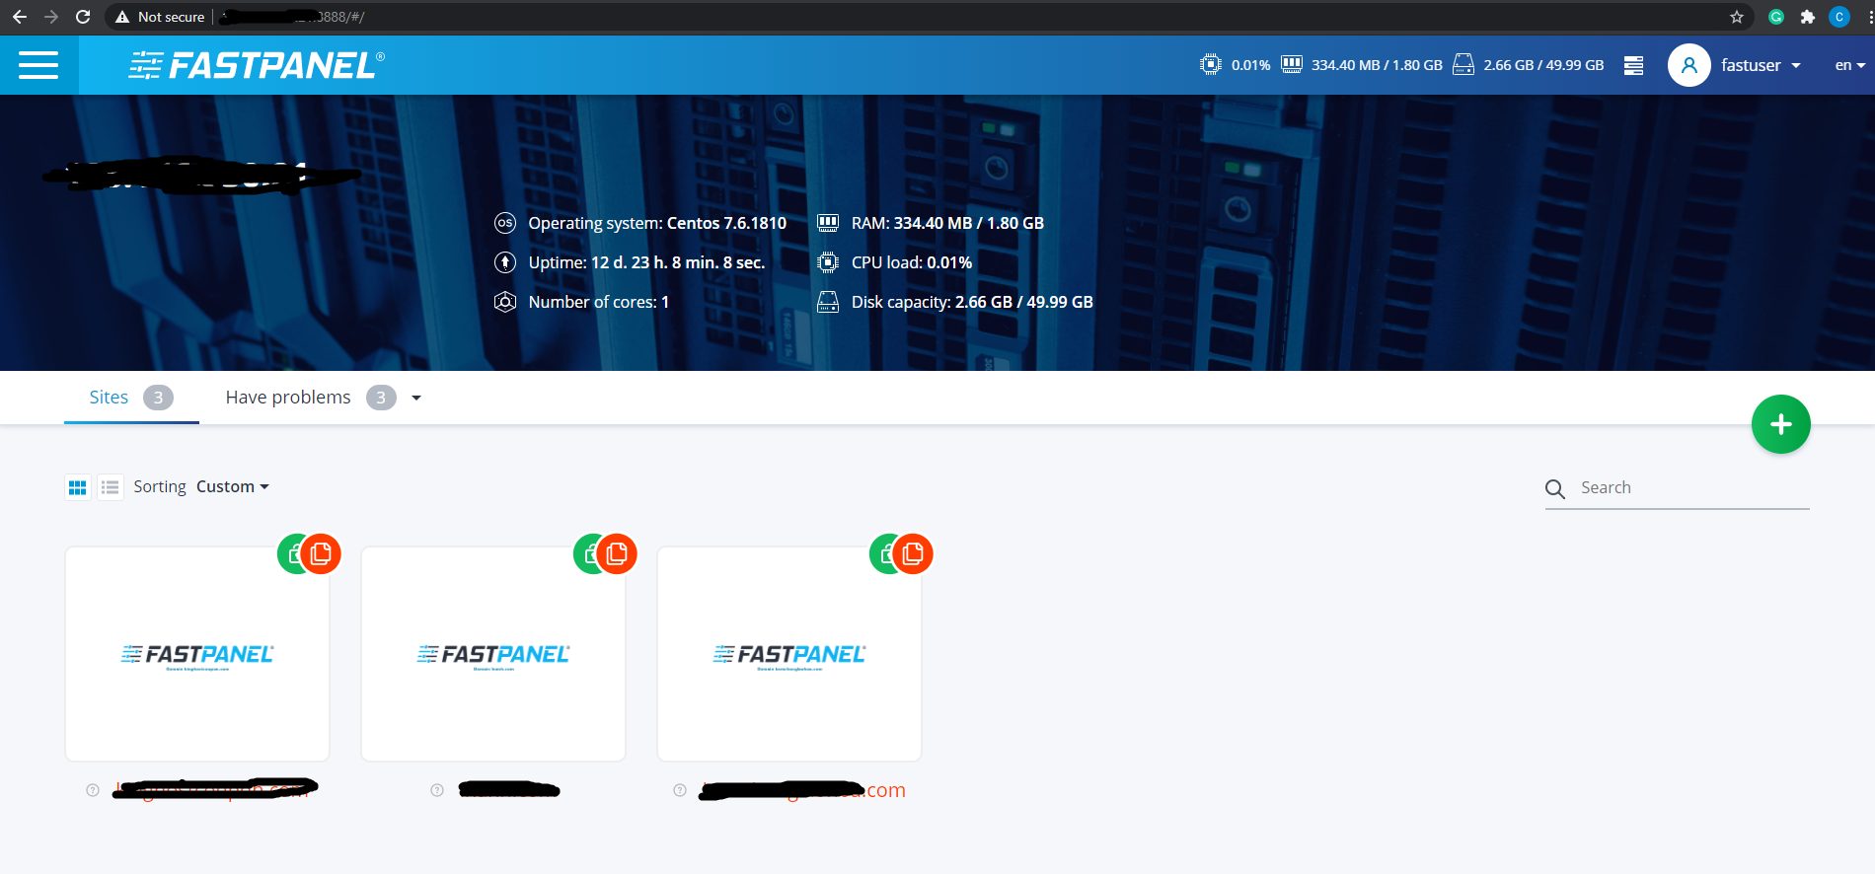Switch to the Have problems tab
1875x874 pixels.
click(310, 398)
